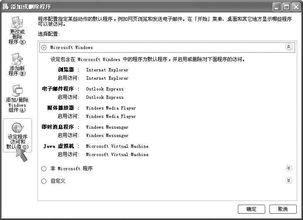Click the 确定 button
The height and width of the screenshot is (220, 303).
tap(252, 209)
